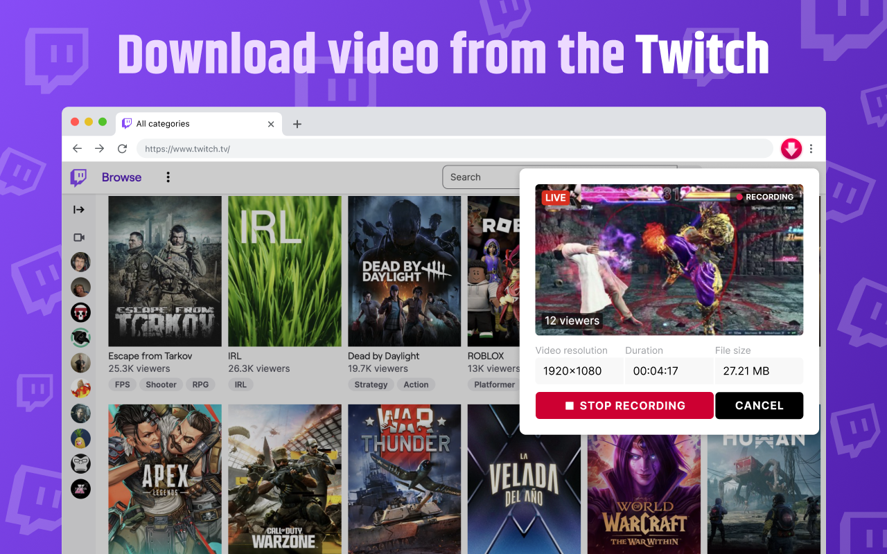Open the Apex Legends cover
Viewport: 887px width, 554px height.
coord(165,479)
